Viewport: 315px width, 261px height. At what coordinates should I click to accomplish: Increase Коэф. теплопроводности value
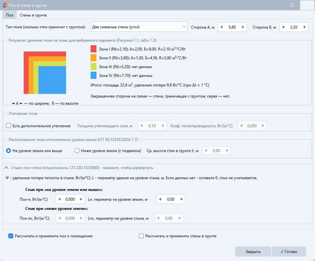click(263, 126)
